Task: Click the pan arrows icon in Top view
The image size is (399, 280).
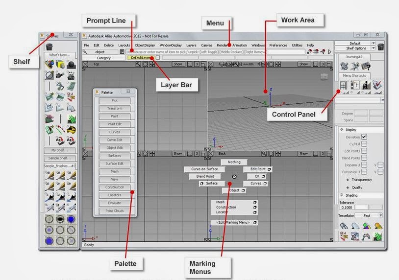Action: point(152,64)
